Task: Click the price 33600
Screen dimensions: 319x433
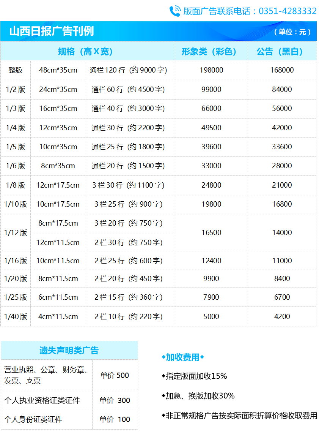Action: pyautogui.click(x=282, y=147)
